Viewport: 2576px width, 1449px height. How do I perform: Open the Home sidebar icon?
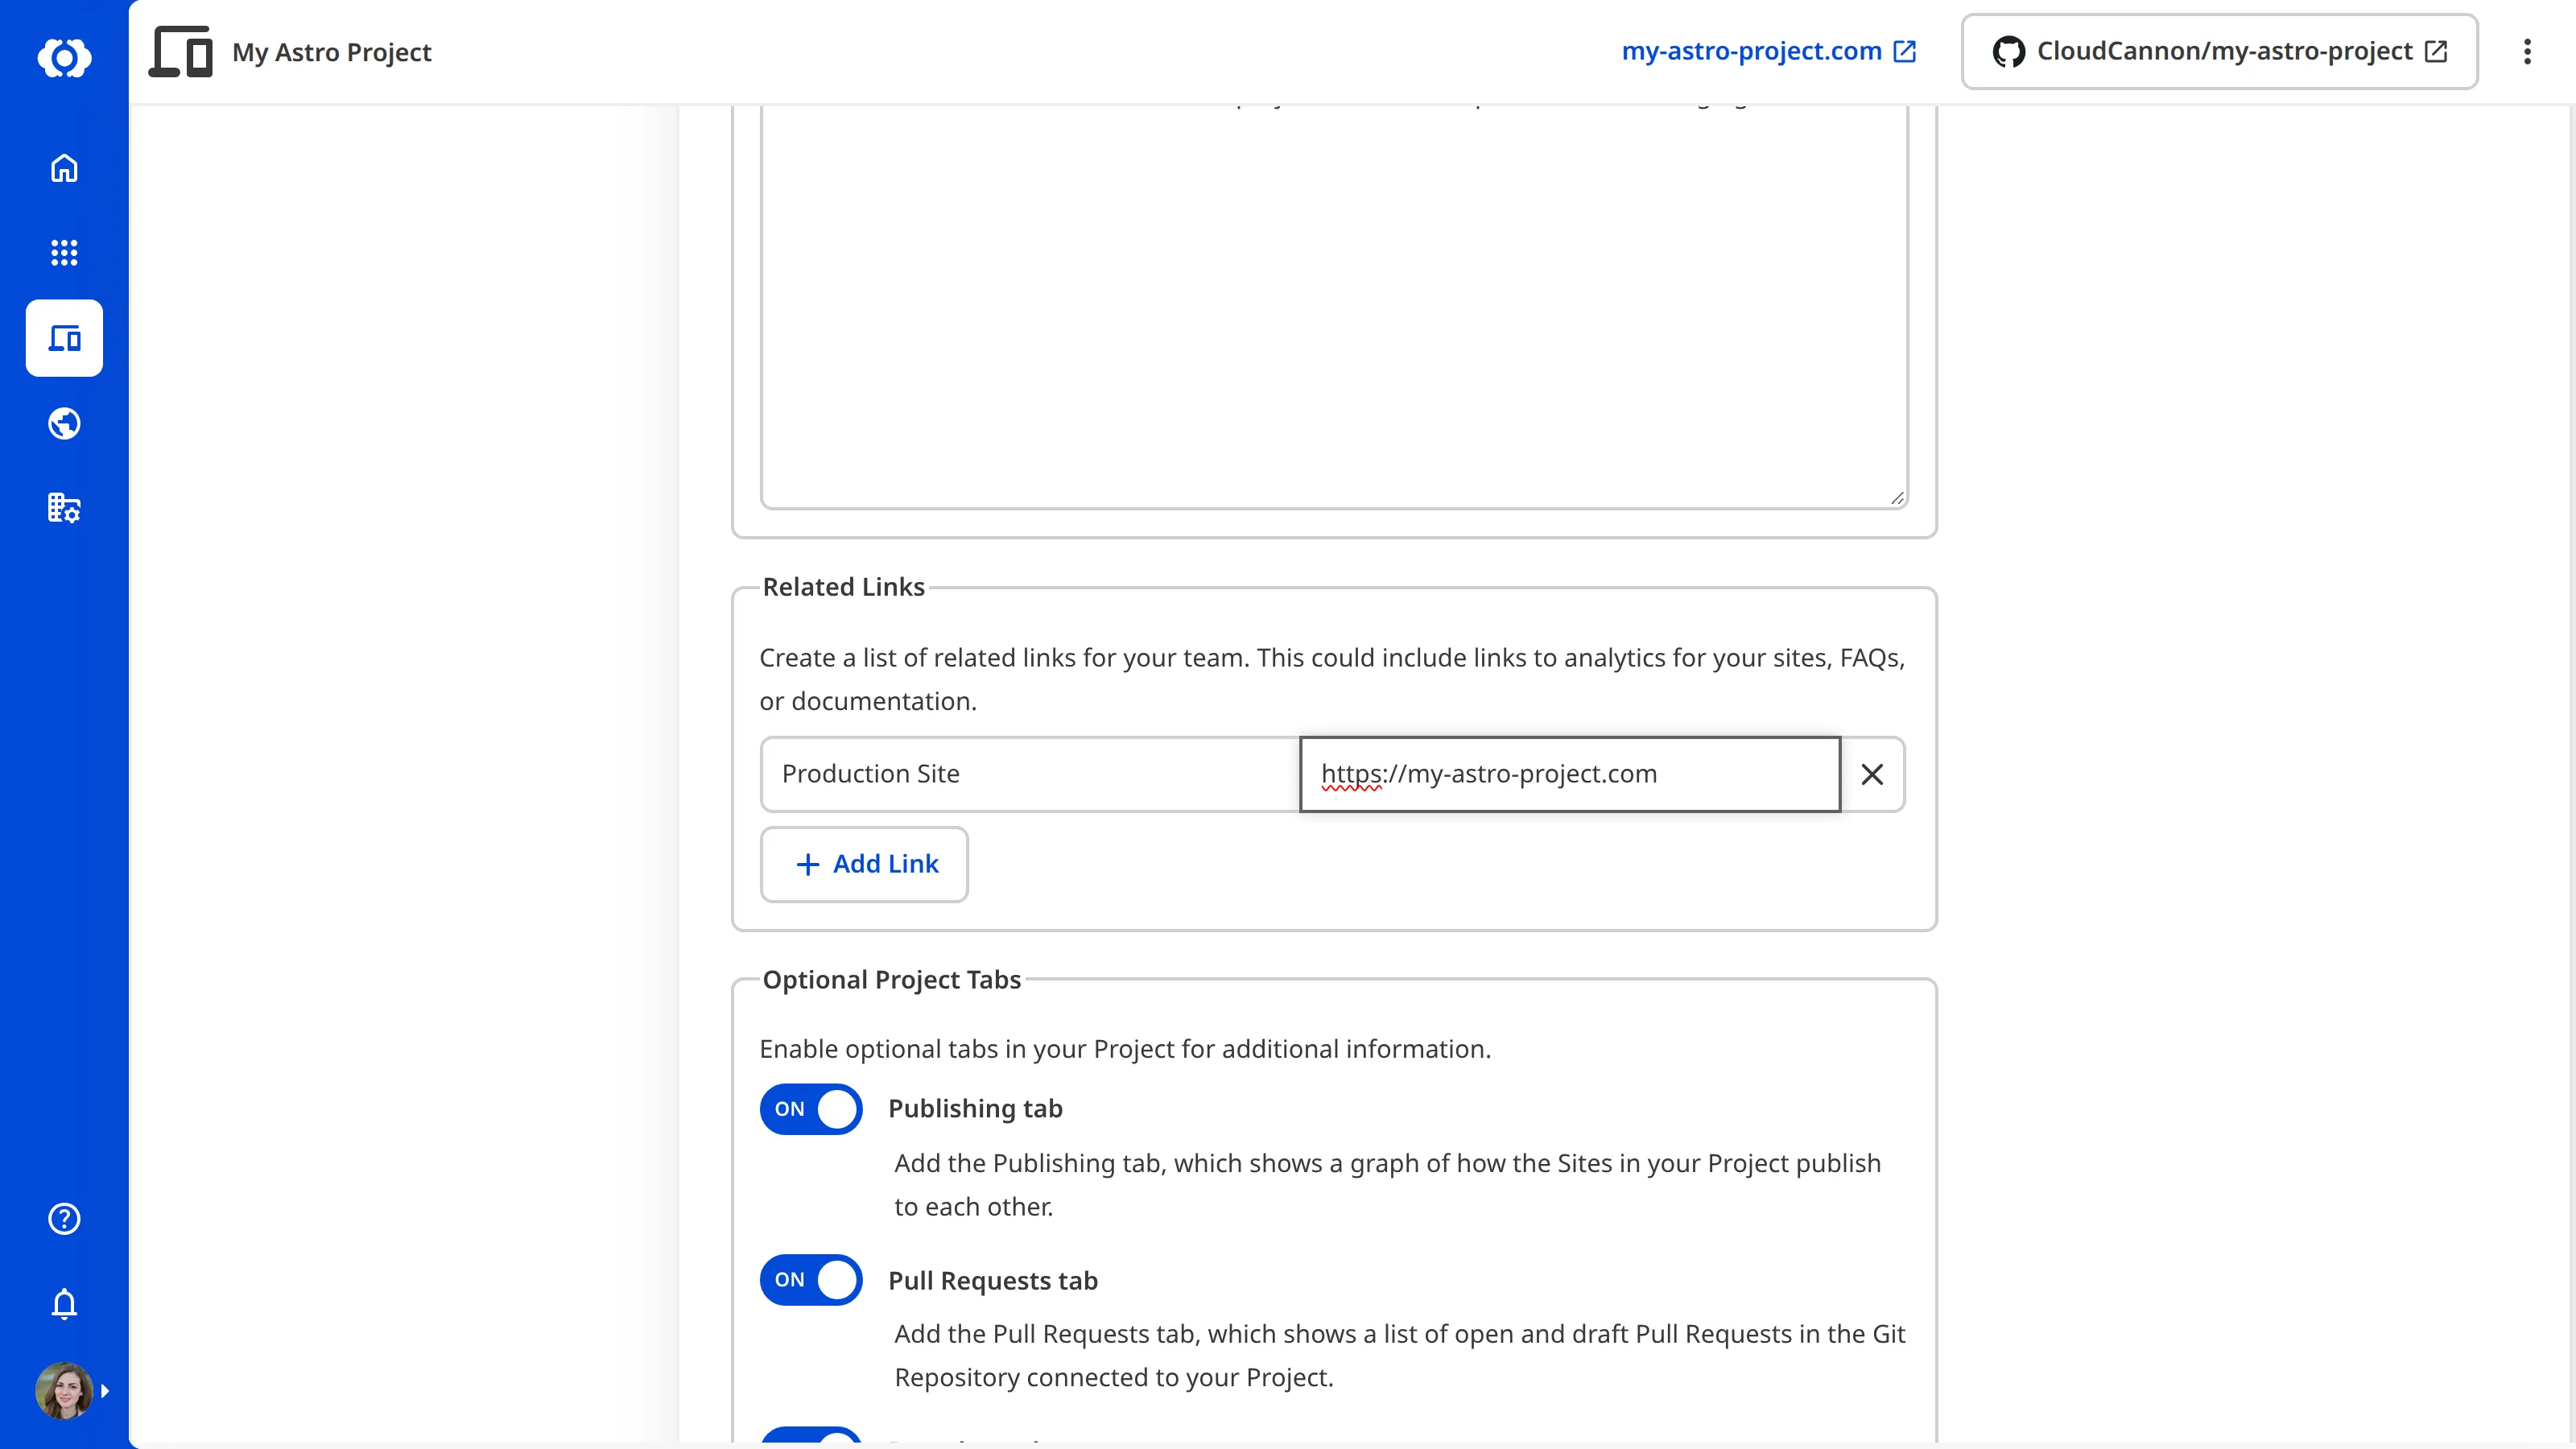click(x=64, y=168)
